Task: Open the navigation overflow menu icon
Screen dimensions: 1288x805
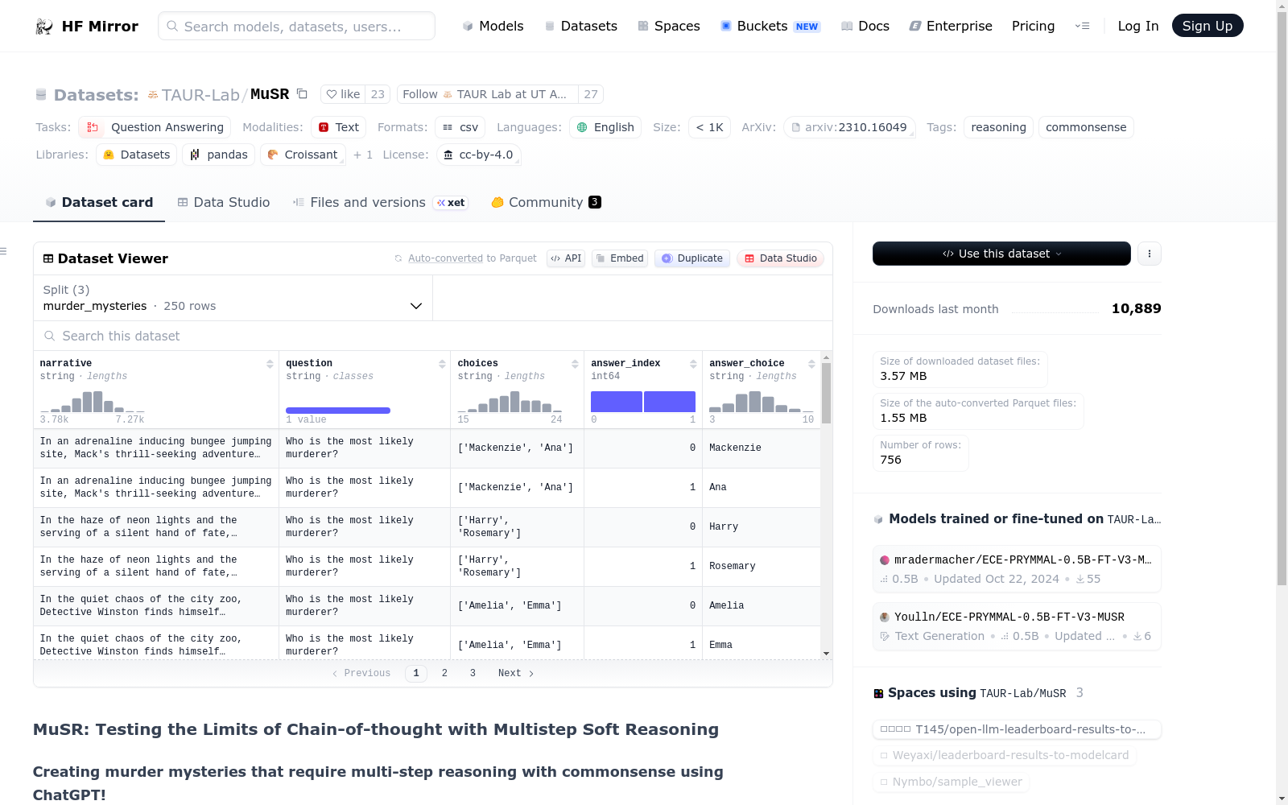Action: (1082, 26)
